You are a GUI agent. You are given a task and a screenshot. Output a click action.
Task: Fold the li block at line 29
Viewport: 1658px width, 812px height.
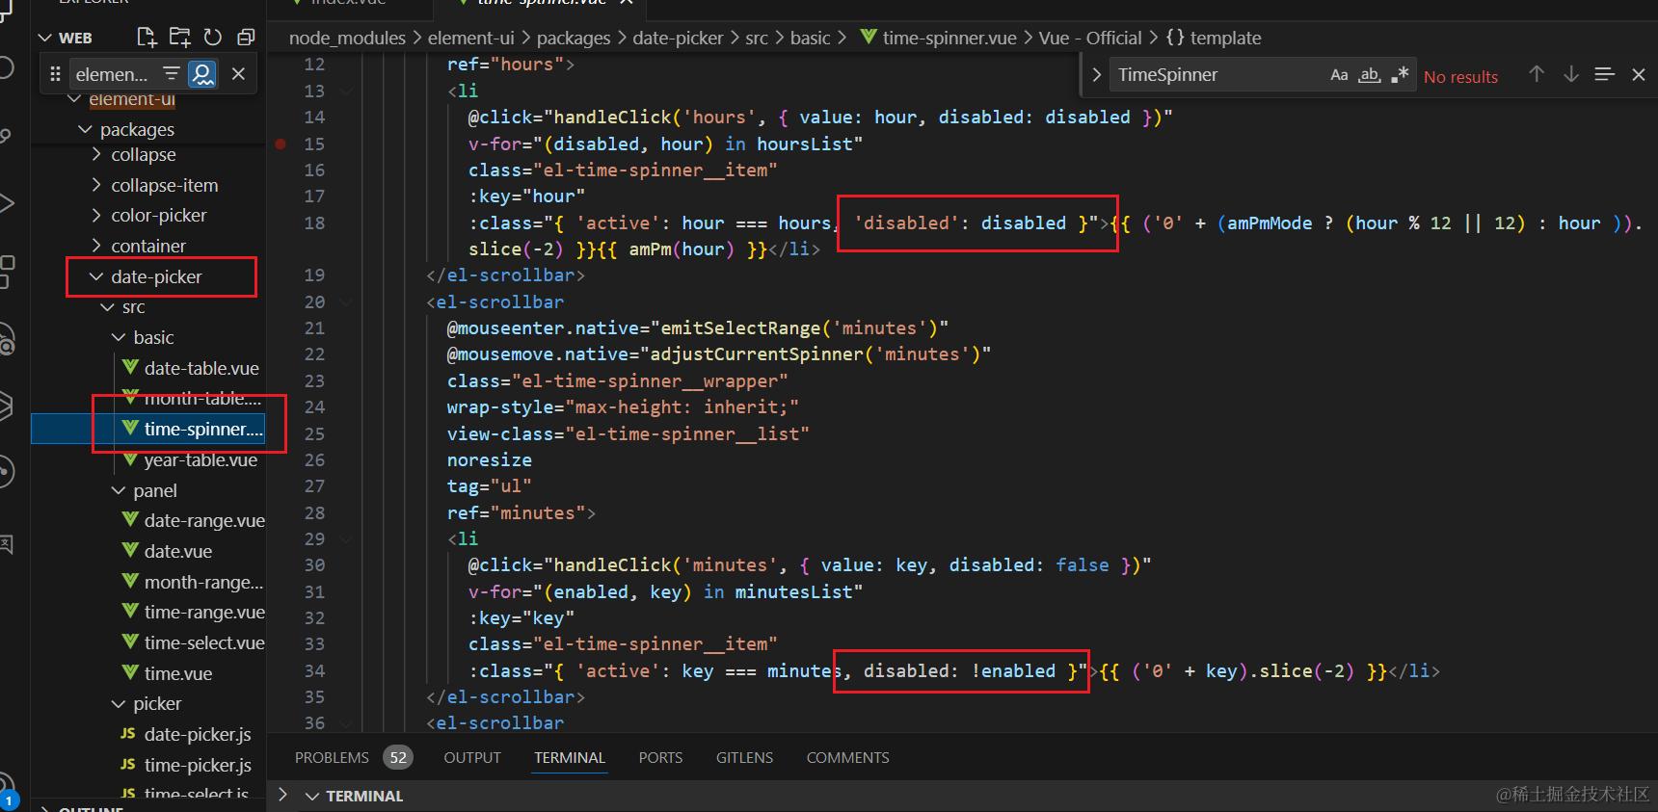[347, 538]
